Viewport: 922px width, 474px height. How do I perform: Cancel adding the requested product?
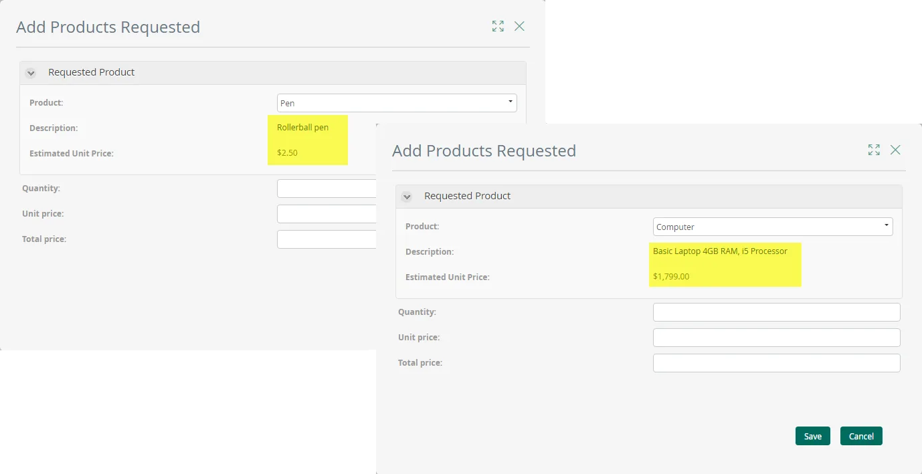(x=861, y=436)
